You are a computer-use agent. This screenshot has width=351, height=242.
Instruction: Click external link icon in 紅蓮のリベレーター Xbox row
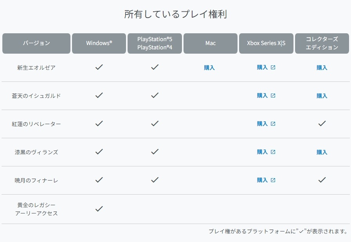(x=273, y=124)
